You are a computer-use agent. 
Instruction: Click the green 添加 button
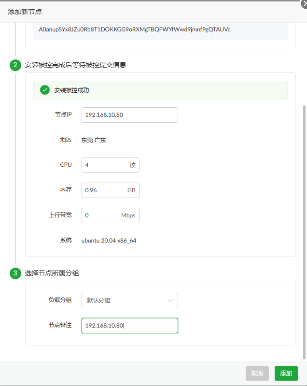click(x=286, y=373)
